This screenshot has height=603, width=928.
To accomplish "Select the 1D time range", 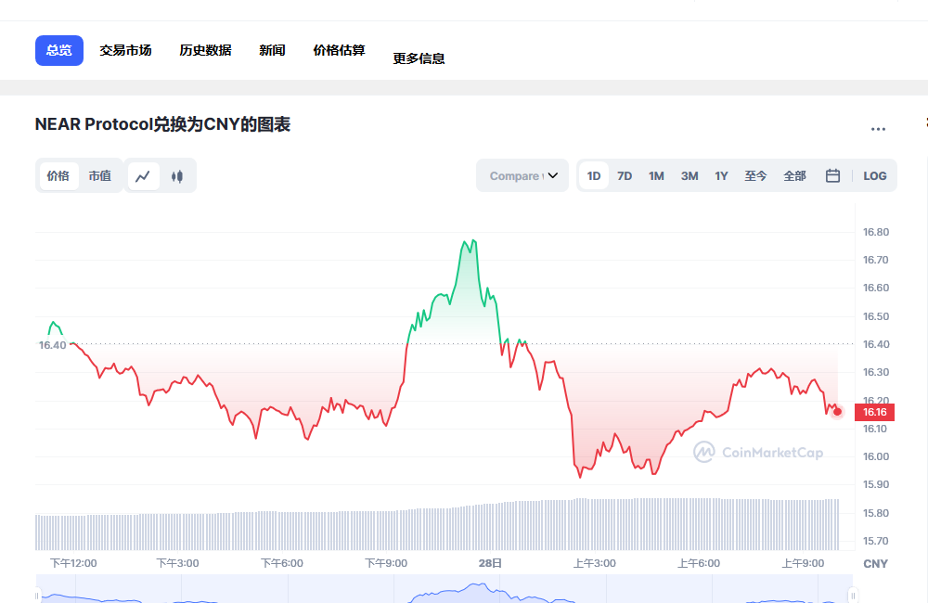I will 594,175.
